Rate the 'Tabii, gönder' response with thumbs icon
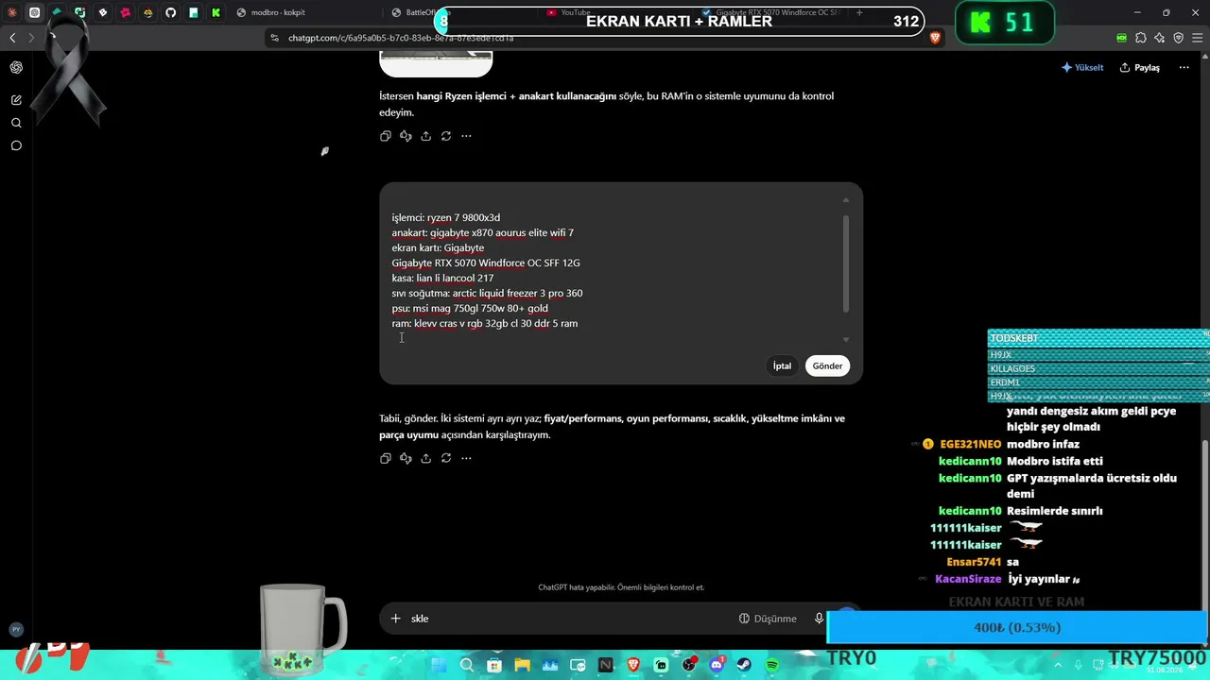The image size is (1210, 680). [x=406, y=458]
